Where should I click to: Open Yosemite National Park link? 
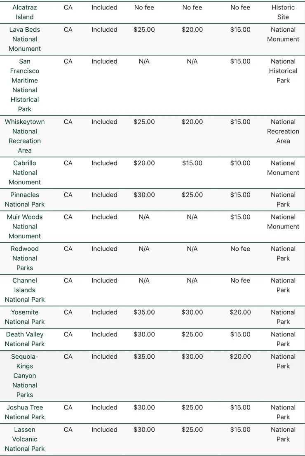coord(25,317)
